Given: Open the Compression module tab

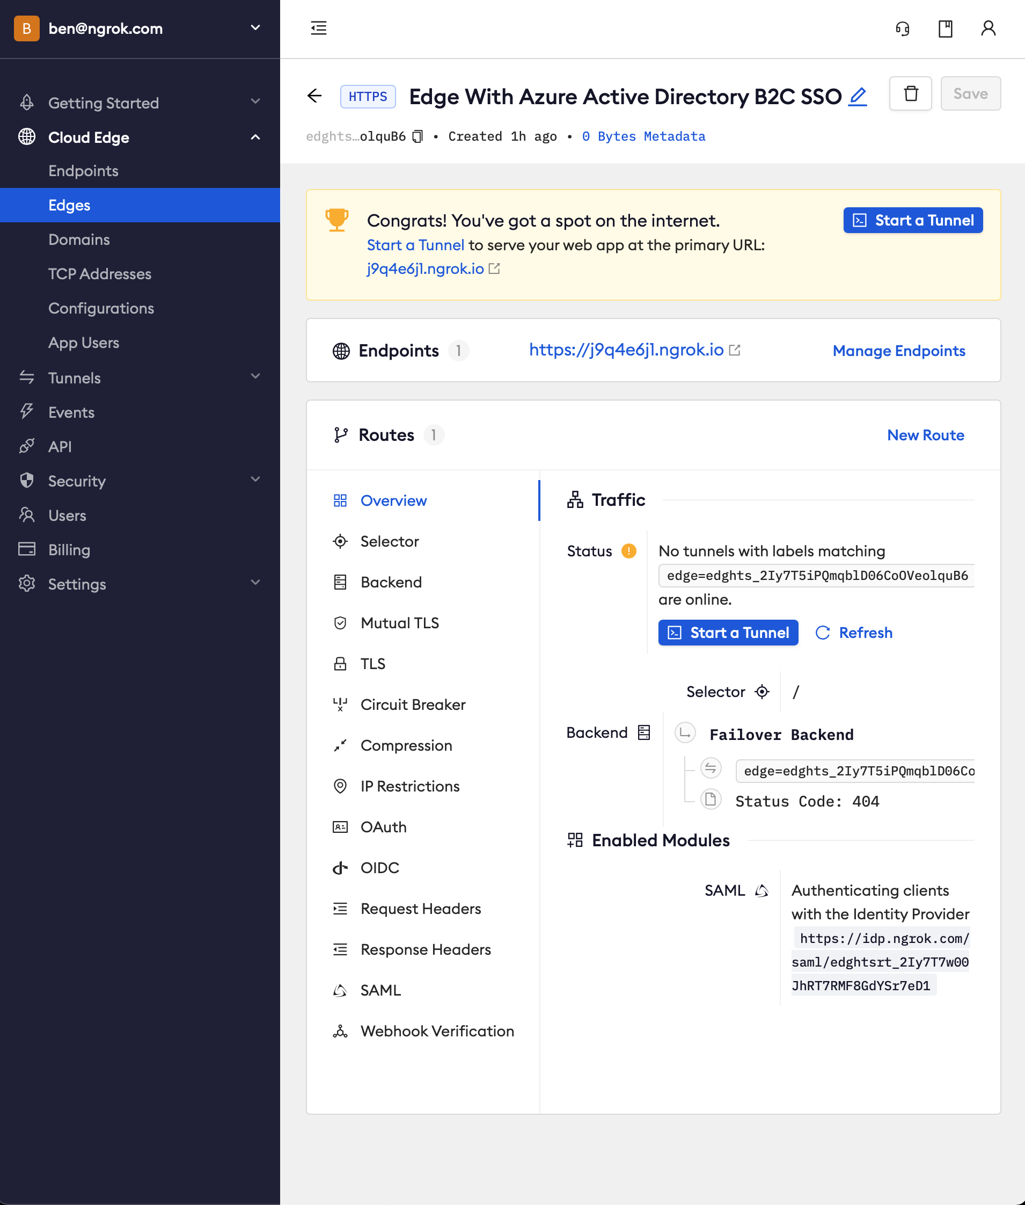Looking at the screenshot, I should click(x=423, y=745).
